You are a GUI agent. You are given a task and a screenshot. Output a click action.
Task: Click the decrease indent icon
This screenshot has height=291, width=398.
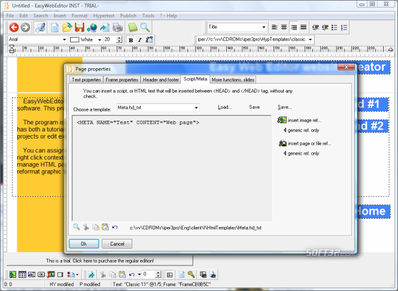[315, 27]
